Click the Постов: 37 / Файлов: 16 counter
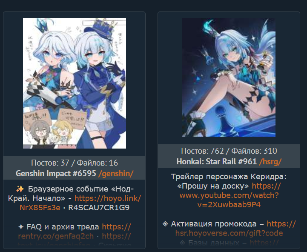Screen dimensions: 307x252 [75, 163]
